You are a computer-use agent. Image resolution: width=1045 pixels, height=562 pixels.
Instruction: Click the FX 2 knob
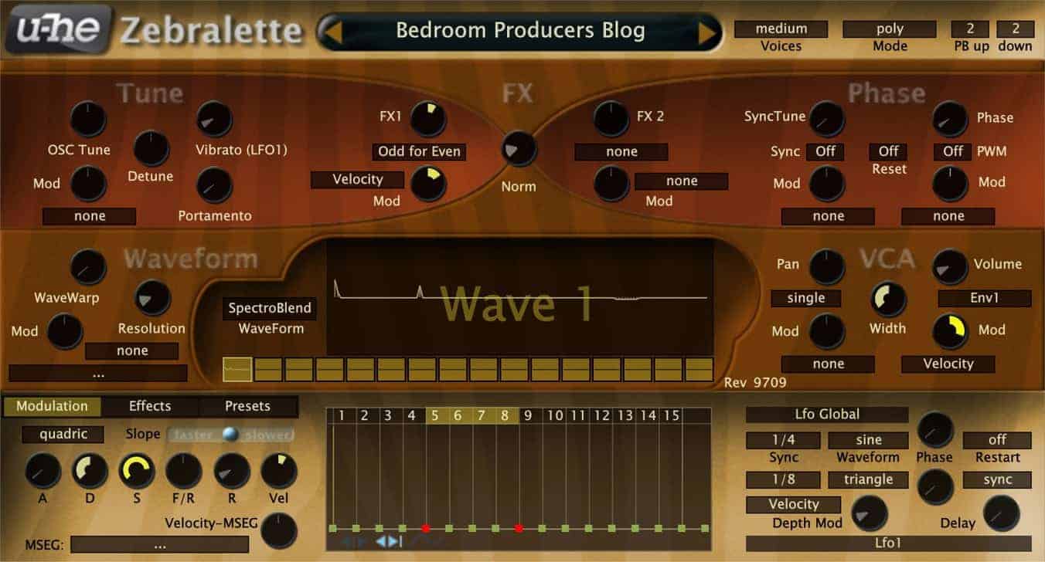pos(611,118)
